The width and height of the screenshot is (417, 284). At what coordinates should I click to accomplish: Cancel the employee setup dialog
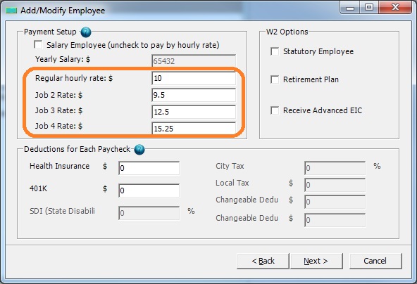pos(375,261)
